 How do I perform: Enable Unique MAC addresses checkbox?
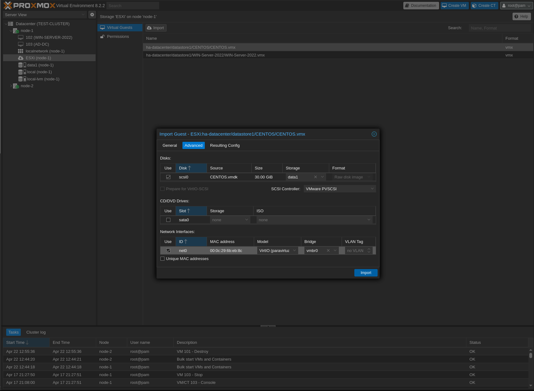point(162,259)
